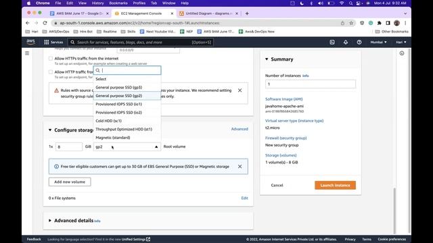Close the Untitled Diagram tab
Viewport: 433px width, 243px height.
tap(237, 13)
